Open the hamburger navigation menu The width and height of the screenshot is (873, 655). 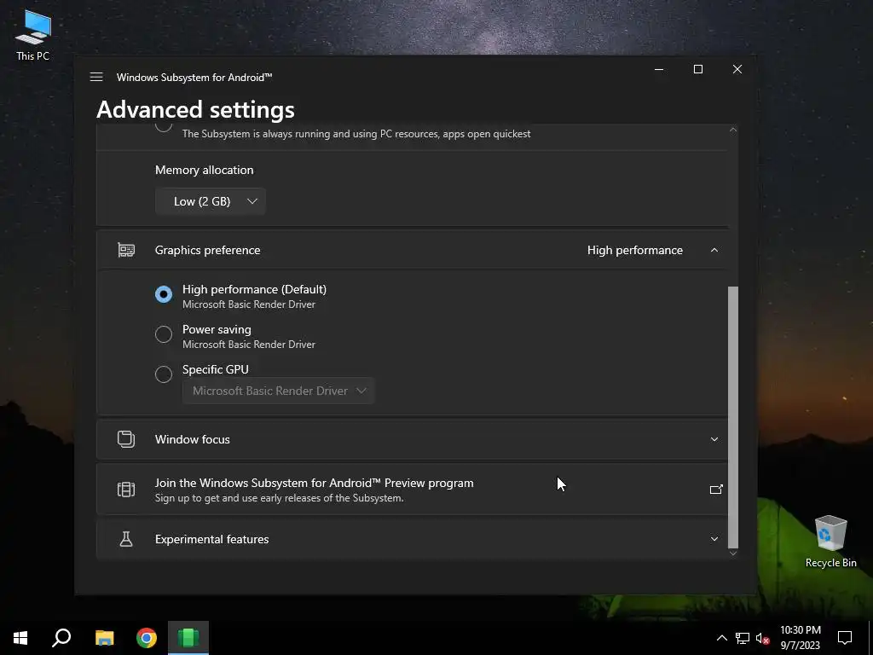pyautogui.click(x=96, y=77)
